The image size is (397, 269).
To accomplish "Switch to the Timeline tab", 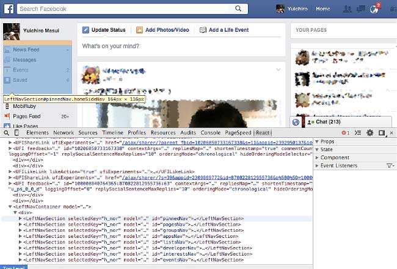I will pyautogui.click(x=112, y=133).
